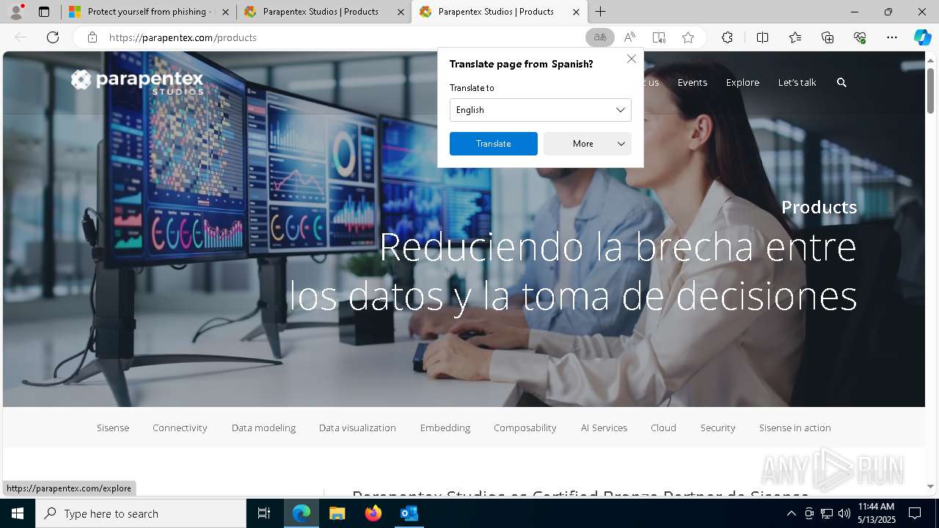Open the Events nav menu item

[693, 82]
